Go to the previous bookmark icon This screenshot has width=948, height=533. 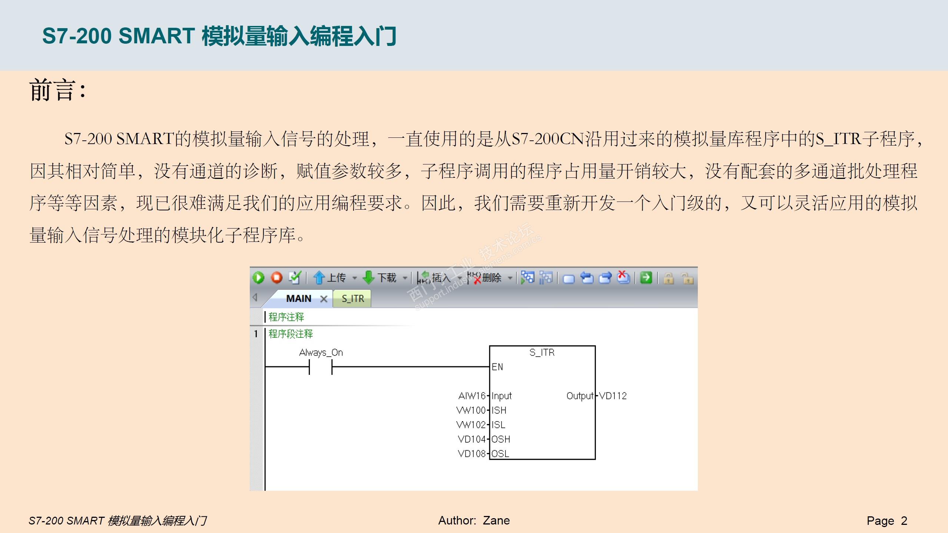(x=587, y=278)
